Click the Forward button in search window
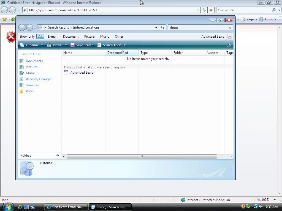Screen dimensions: 282x211 click(29, 27)
